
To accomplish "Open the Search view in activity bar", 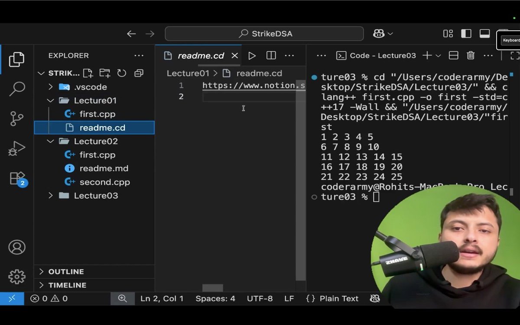I will [x=16, y=89].
